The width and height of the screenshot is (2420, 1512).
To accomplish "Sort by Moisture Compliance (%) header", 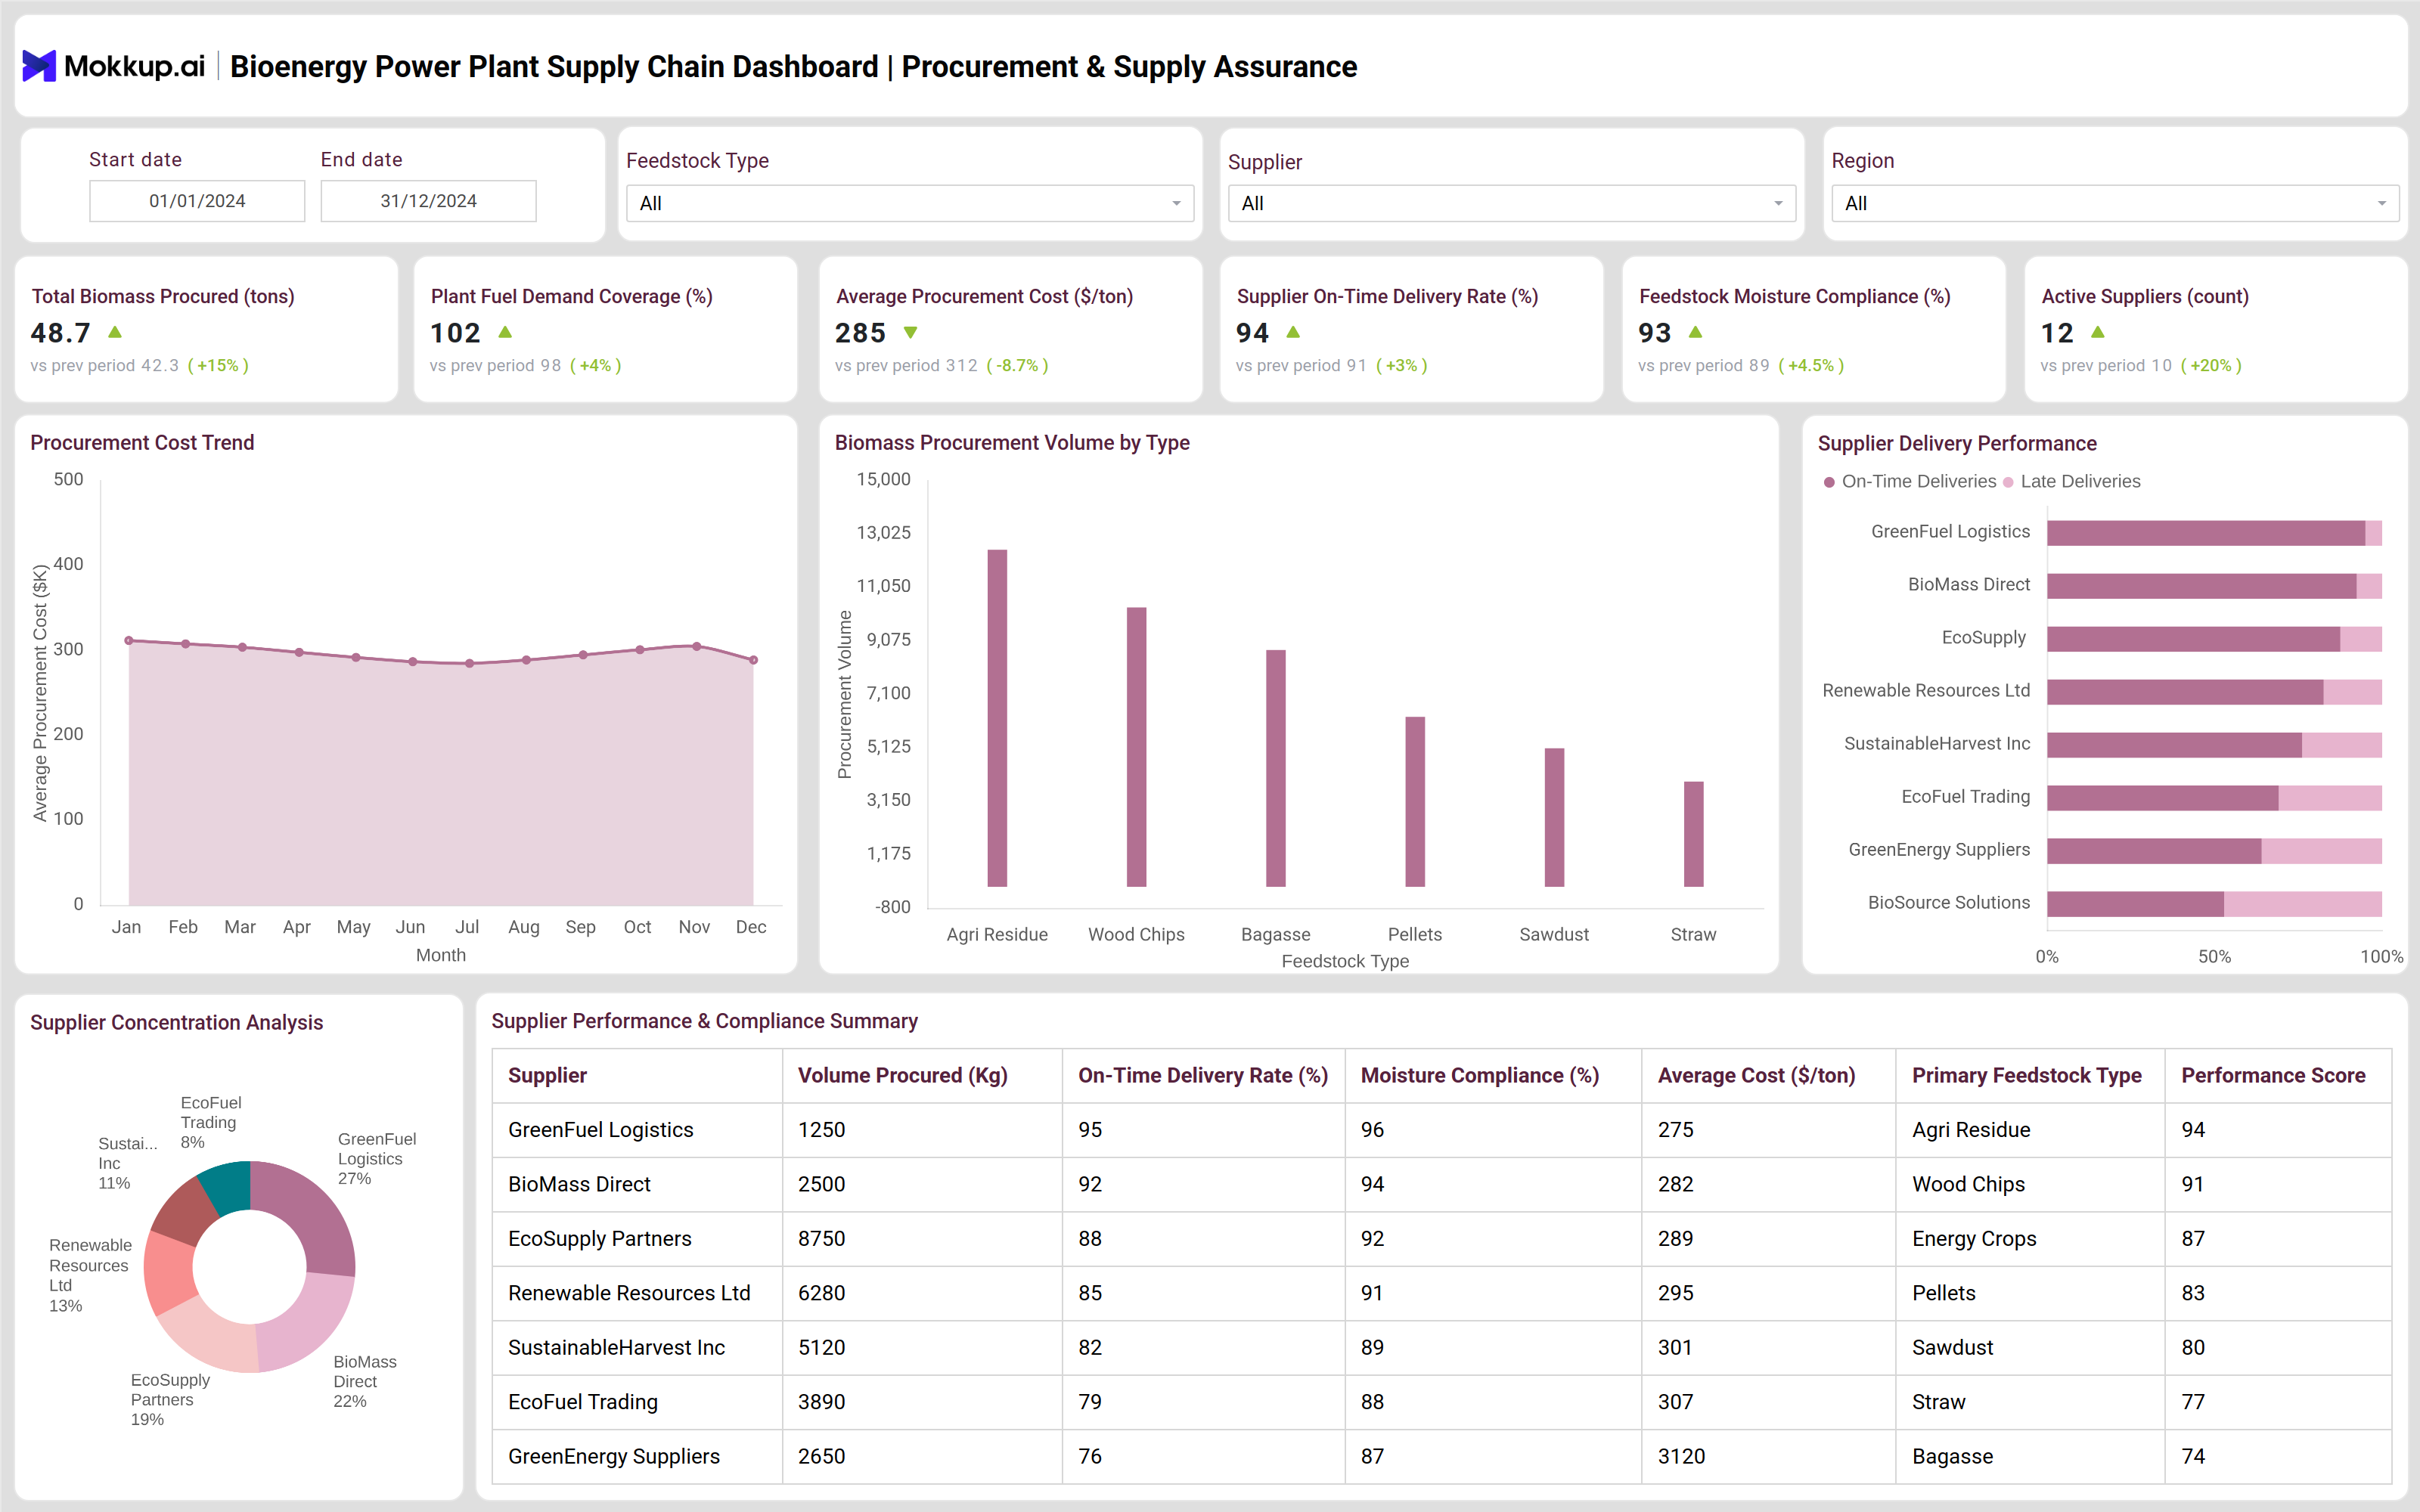I will pyautogui.click(x=1479, y=1075).
